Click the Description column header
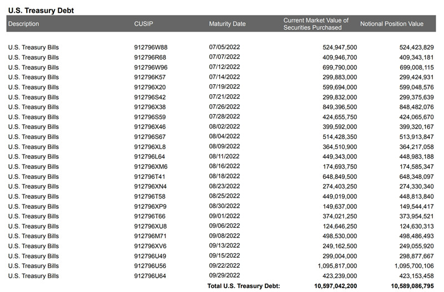444x292 pixels. click(23, 24)
